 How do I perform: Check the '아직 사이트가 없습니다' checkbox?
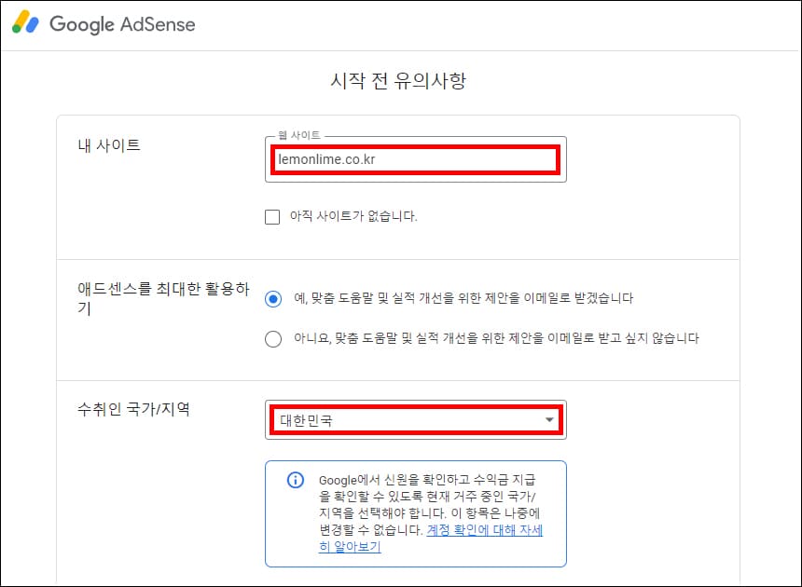tap(271, 217)
